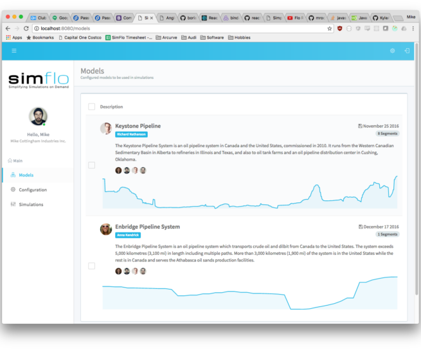Click the logout icon in header
This screenshot has width=421, height=350.
click(407, 51)
